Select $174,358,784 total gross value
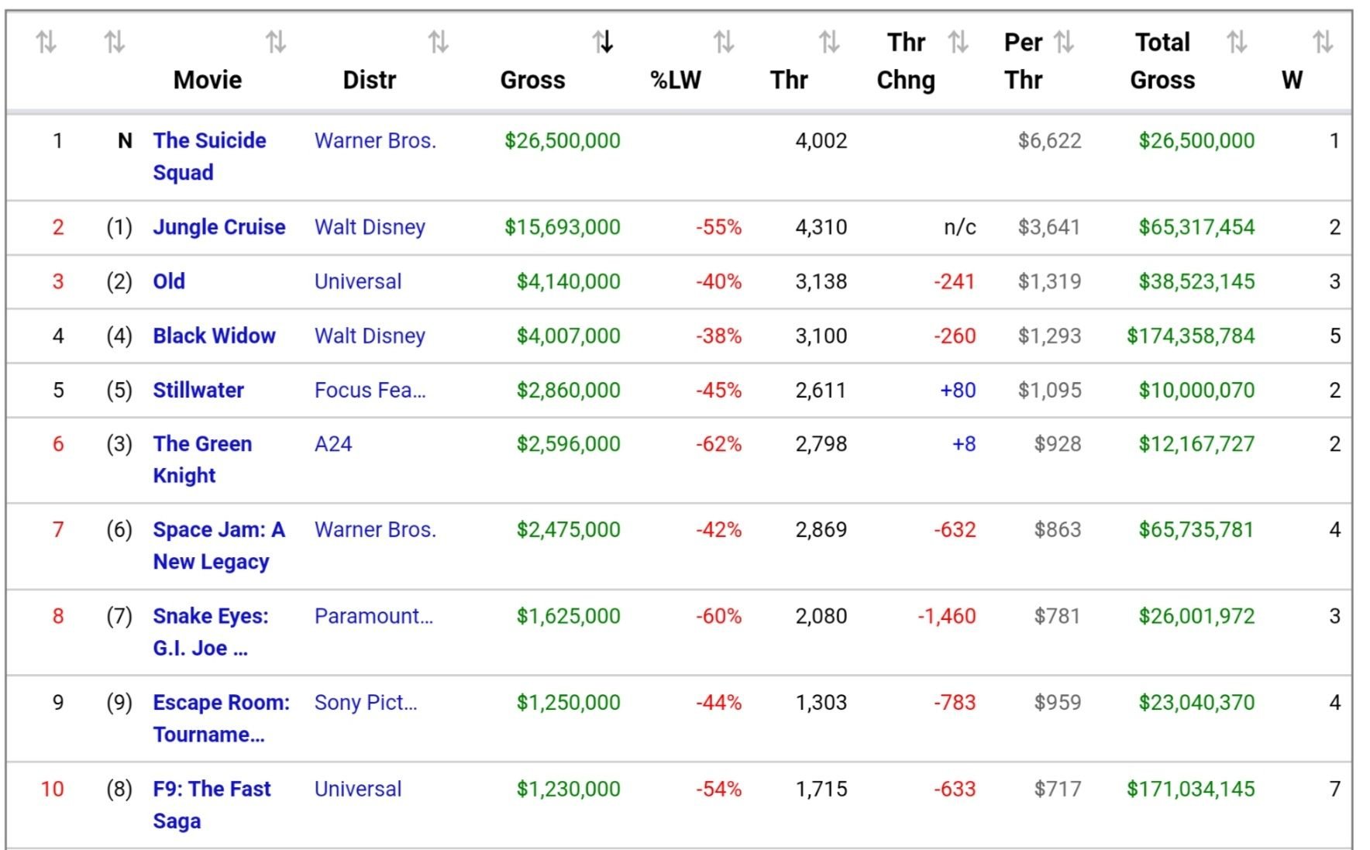 pyautogui.click(x=1191, y=336)
